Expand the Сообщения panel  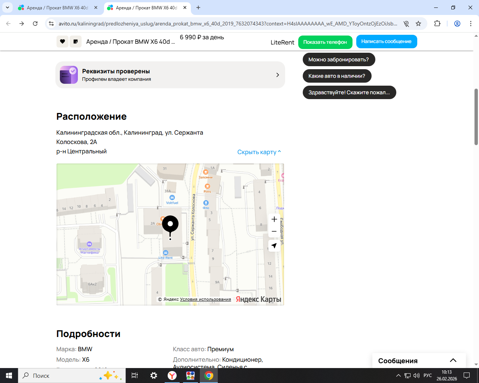453,361
